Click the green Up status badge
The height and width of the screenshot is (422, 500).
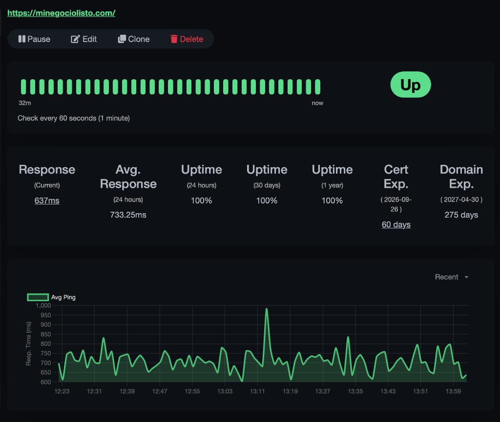tap(410, 85)
